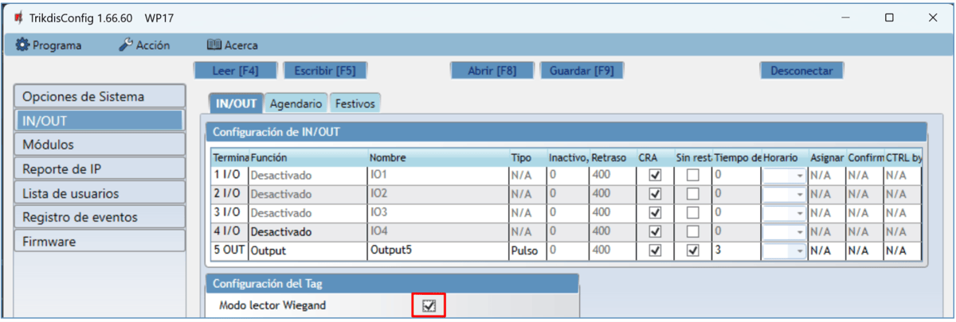Viewport: 956px width, 322px height.
Task: Uncheck the CRA checkbox for 1 I/O row
Action: click(x=655, y=175)
